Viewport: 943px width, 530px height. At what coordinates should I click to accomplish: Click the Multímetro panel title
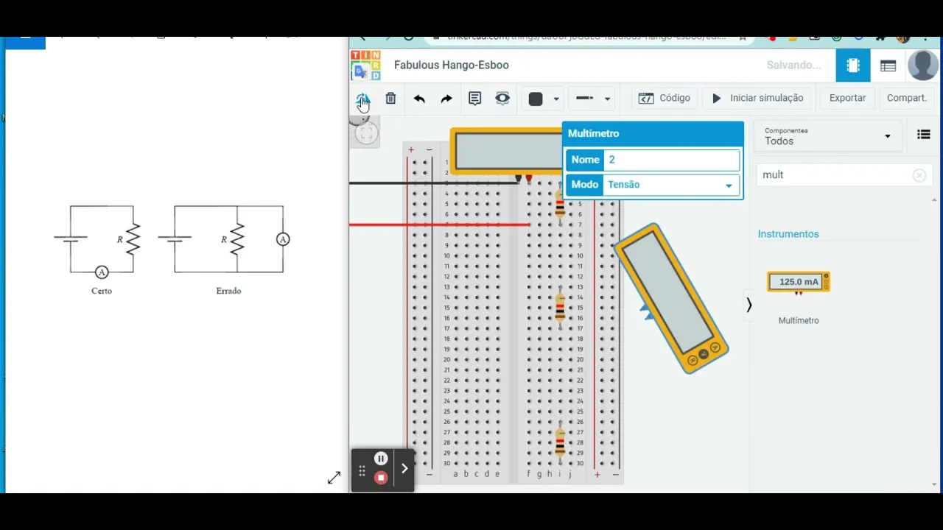coord(594,133)
